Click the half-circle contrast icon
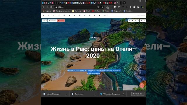The height and width of the screenshot is (105, 187). (x=75, y=15)
